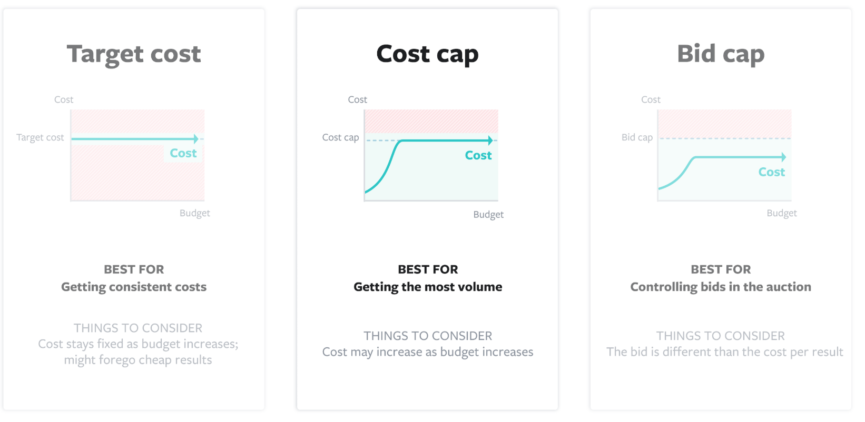865x422 pixels.
Task: Click the 'Bid cap' y-axis label
Action: click(637, 137)
